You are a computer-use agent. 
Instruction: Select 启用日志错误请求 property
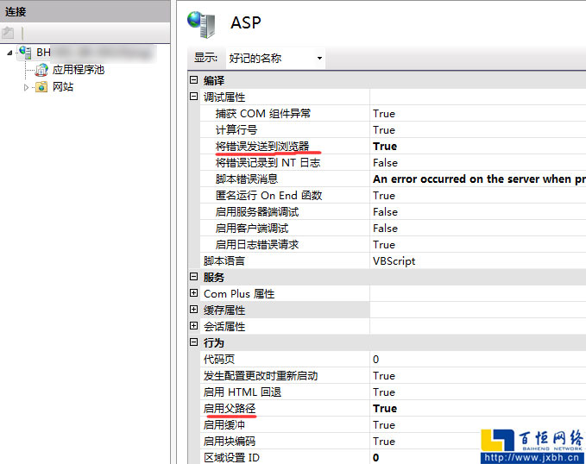point(257,245)
